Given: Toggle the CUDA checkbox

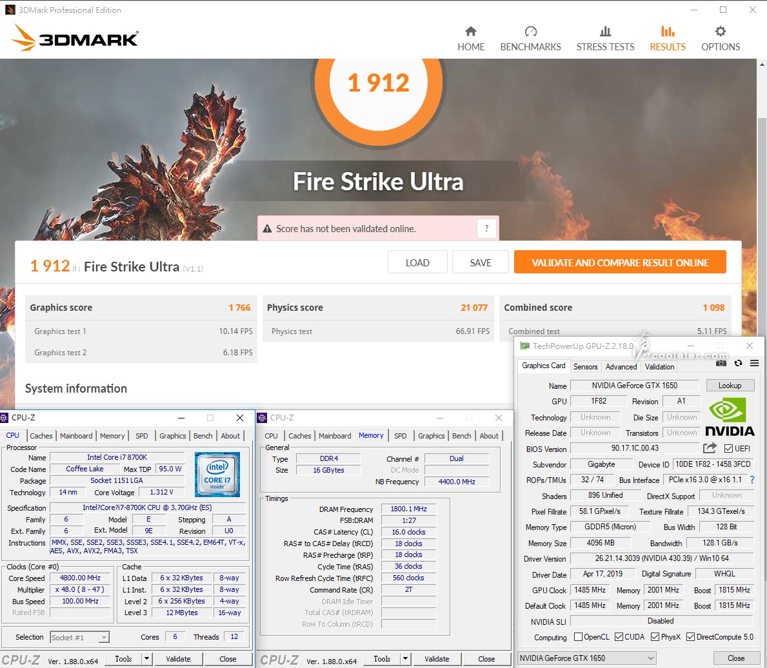Looking at the screenshot, I should [x=619, y=636].
